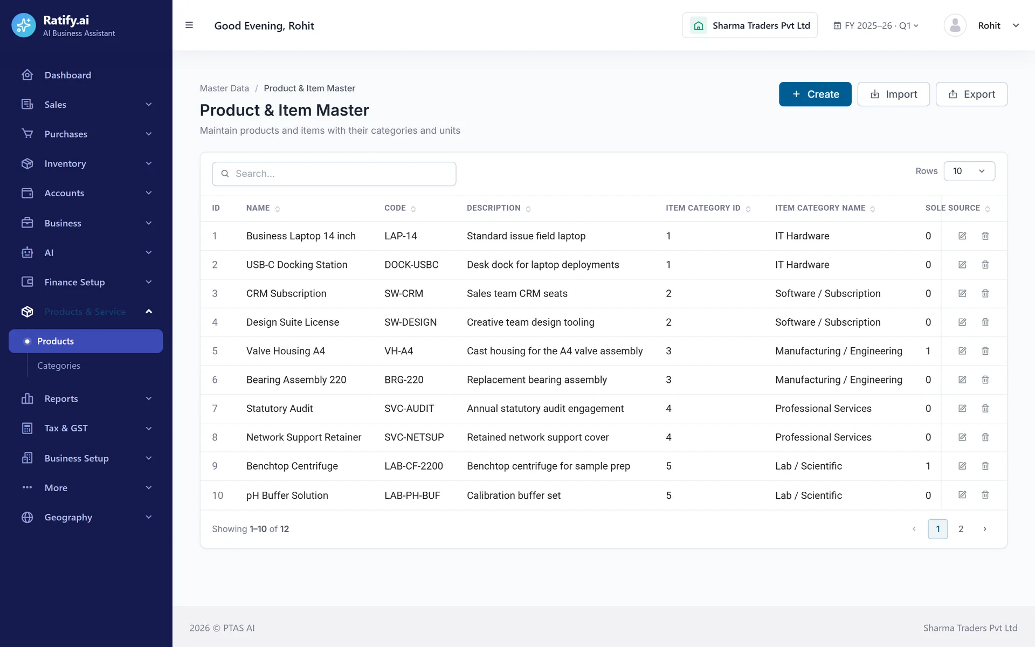Delete the Statutory Audit row
Image resolution: width=1035 pixels, height=647 pixels.
pyautogui.click(x=985, y=409)
